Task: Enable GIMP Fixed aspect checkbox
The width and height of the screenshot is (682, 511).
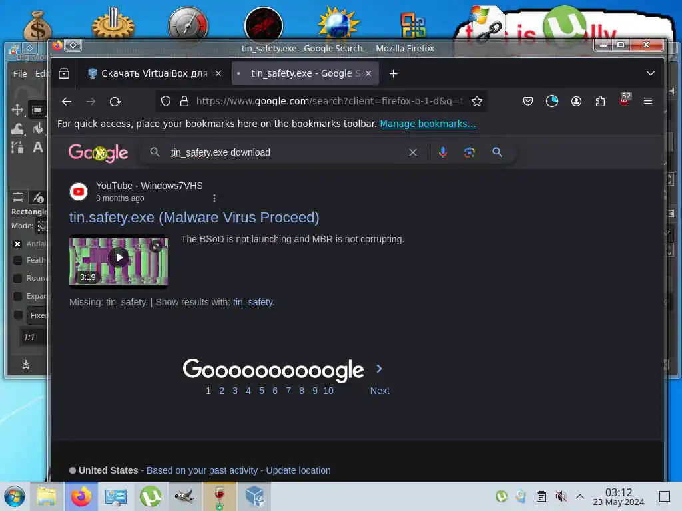Action: pyautogui.click(x=17, y=315)
